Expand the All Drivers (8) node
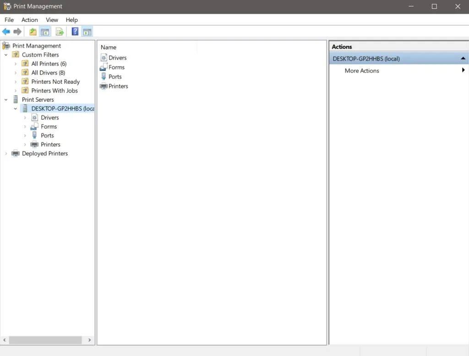Image resolution: width=469 pixels, height=356 pixels. (16, 73)
